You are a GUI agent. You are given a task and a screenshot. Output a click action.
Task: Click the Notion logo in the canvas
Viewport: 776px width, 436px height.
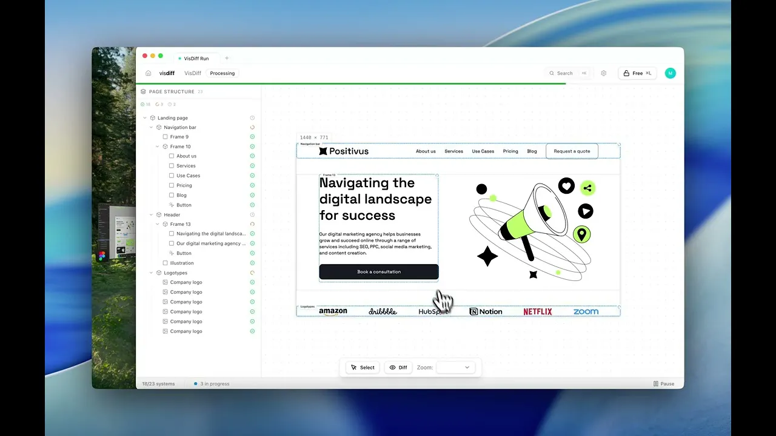pyautogui.click(x=486, y=312)
